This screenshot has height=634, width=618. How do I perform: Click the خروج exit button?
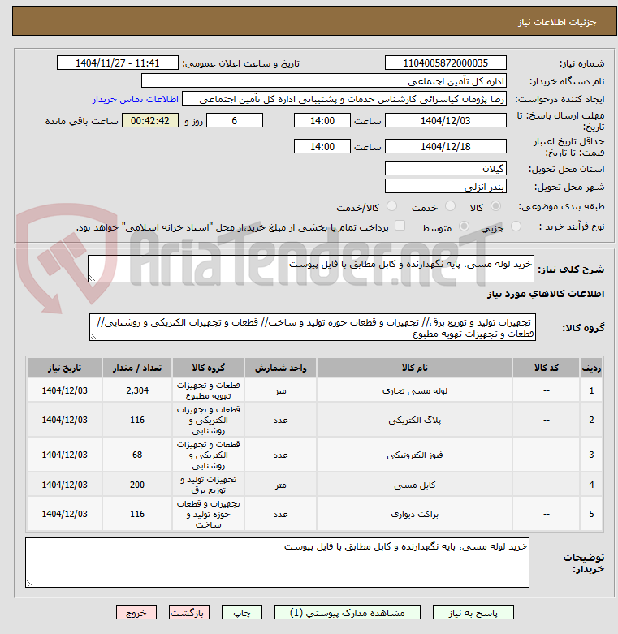click(136, 612)
